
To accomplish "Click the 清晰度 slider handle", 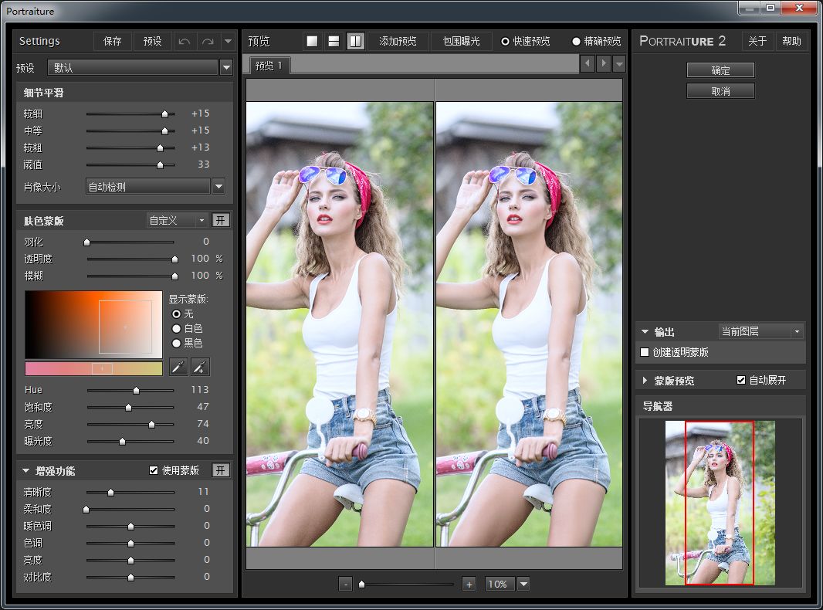I will point(110,492).
